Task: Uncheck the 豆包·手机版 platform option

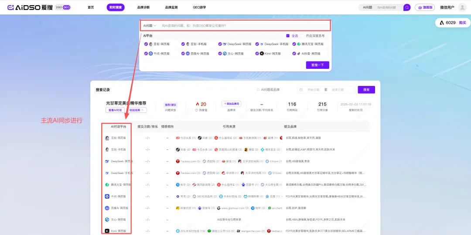Action: point(183,44)
